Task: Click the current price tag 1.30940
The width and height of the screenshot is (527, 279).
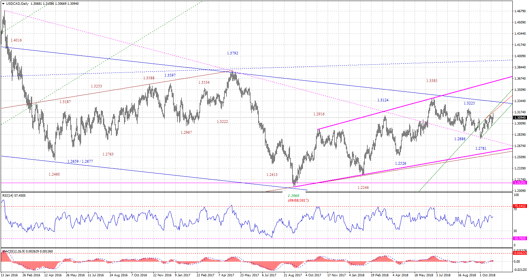Action: [x=520, y=117]
